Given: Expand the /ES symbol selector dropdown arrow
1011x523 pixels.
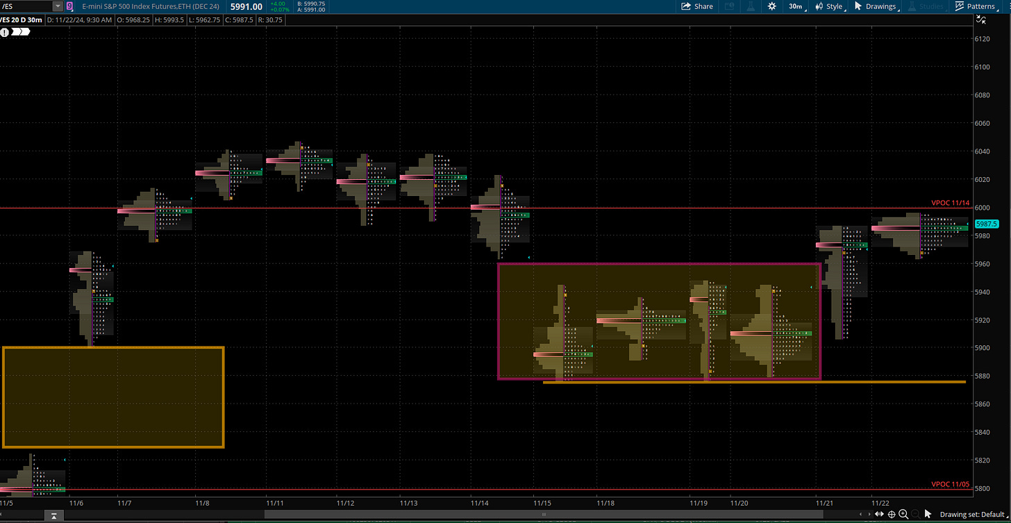Looking at the screenshot, I should pos(57,6).
